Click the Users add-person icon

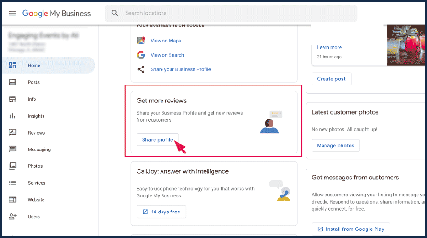click(x=13, y=216)
